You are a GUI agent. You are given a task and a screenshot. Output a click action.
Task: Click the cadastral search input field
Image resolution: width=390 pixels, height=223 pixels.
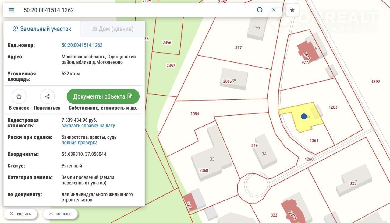[x=137, y=10]
